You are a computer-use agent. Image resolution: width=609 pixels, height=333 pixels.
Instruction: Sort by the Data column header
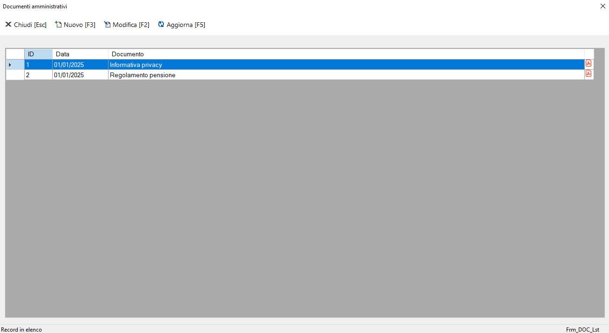click(x=80, y=54)
